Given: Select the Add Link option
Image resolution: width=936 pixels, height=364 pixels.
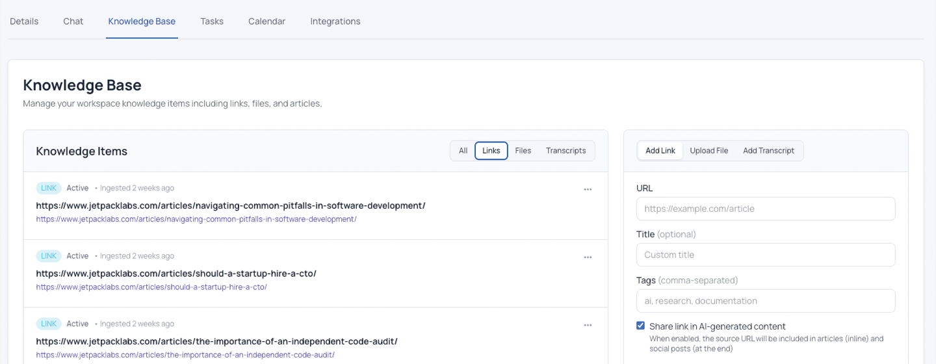Looking at the screenshot, I should coord(660,151).
